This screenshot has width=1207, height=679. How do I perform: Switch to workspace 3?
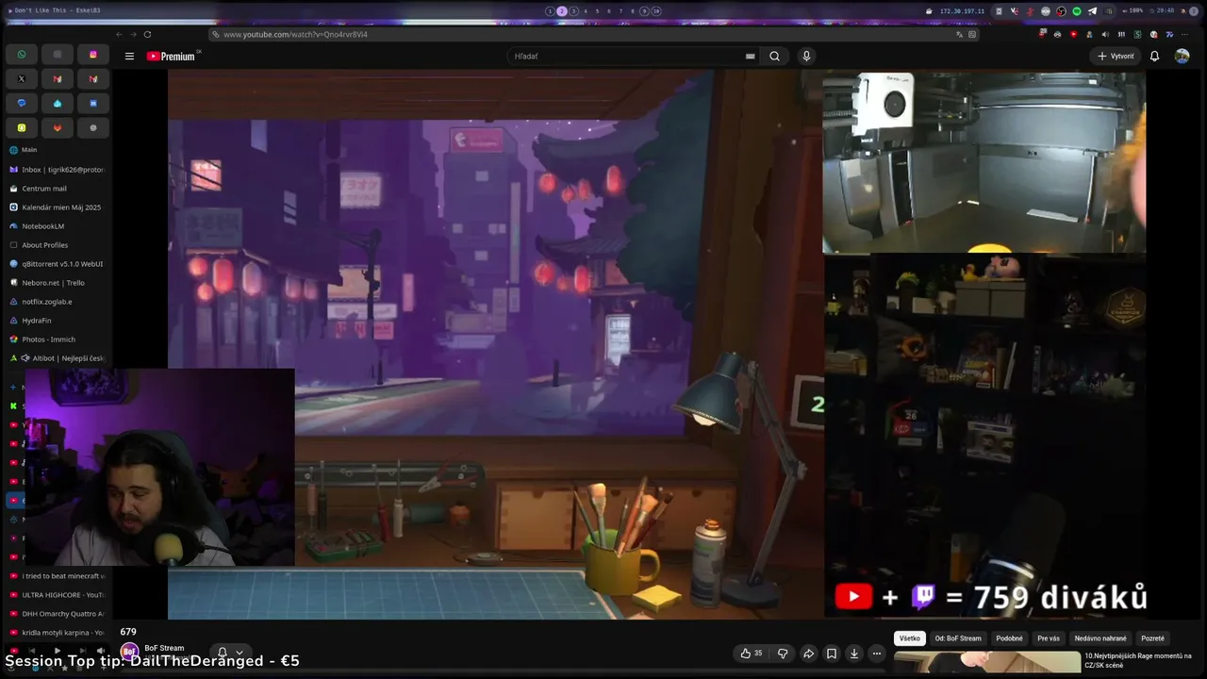tap(573, 11)
